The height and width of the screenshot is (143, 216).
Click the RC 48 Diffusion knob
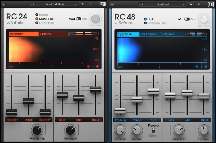click(x=120, y=130)
